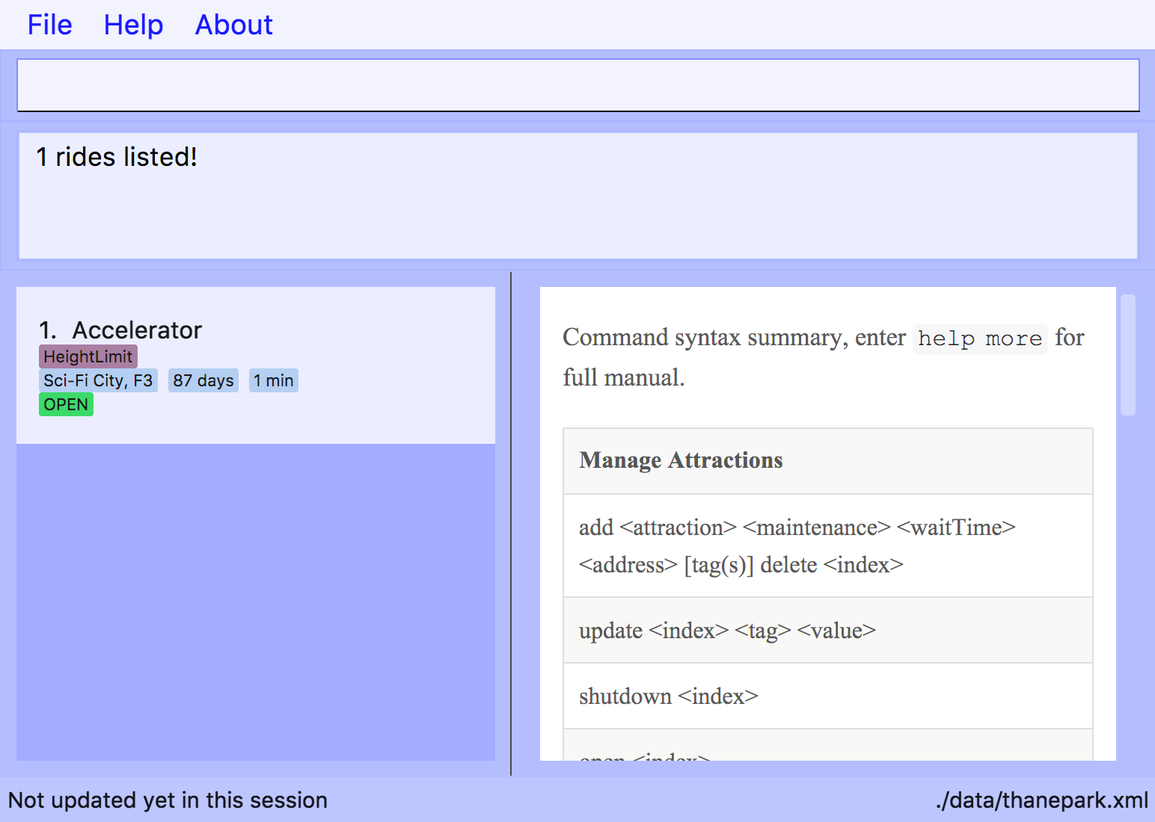Click the '1 min' wait time label
The width and height of the screenshot is (1155, 822).
(273, 380)
